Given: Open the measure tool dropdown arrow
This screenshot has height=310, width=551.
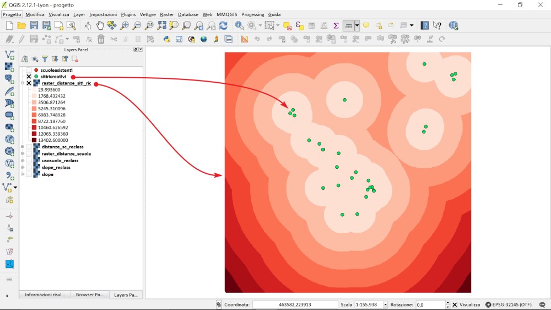Looking at the screenshot, I should point(357,25).
